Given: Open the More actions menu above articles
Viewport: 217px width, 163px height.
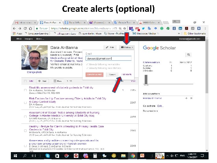Looking at the screenshot, I should [58, 81].
